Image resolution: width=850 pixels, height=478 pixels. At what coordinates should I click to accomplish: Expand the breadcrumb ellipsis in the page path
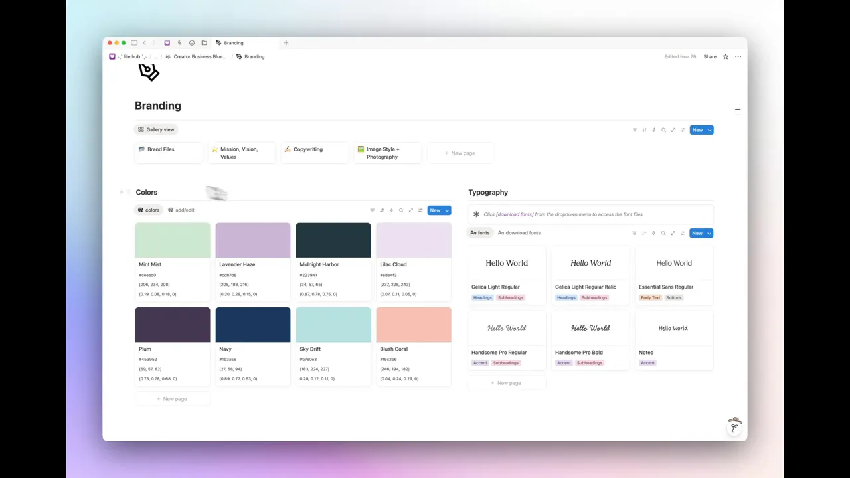155,56
